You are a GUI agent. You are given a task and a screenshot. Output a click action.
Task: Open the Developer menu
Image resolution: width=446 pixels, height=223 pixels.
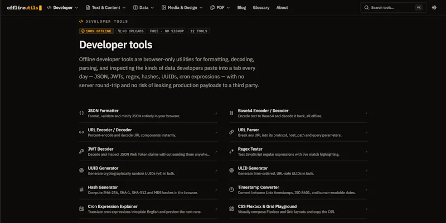pos(62,8)
